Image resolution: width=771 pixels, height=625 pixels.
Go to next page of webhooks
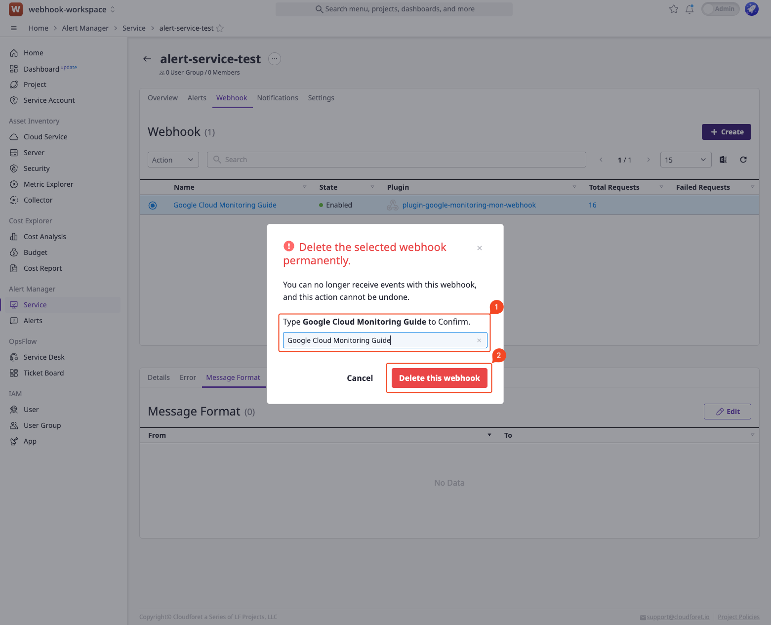(x=649, y=160)
